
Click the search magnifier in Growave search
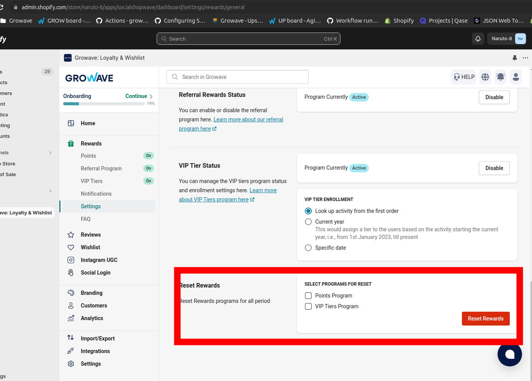175,77
